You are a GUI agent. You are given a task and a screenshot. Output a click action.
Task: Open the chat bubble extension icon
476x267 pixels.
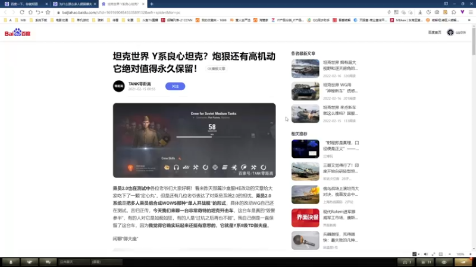pyautogui.click(x=453, y=12)
